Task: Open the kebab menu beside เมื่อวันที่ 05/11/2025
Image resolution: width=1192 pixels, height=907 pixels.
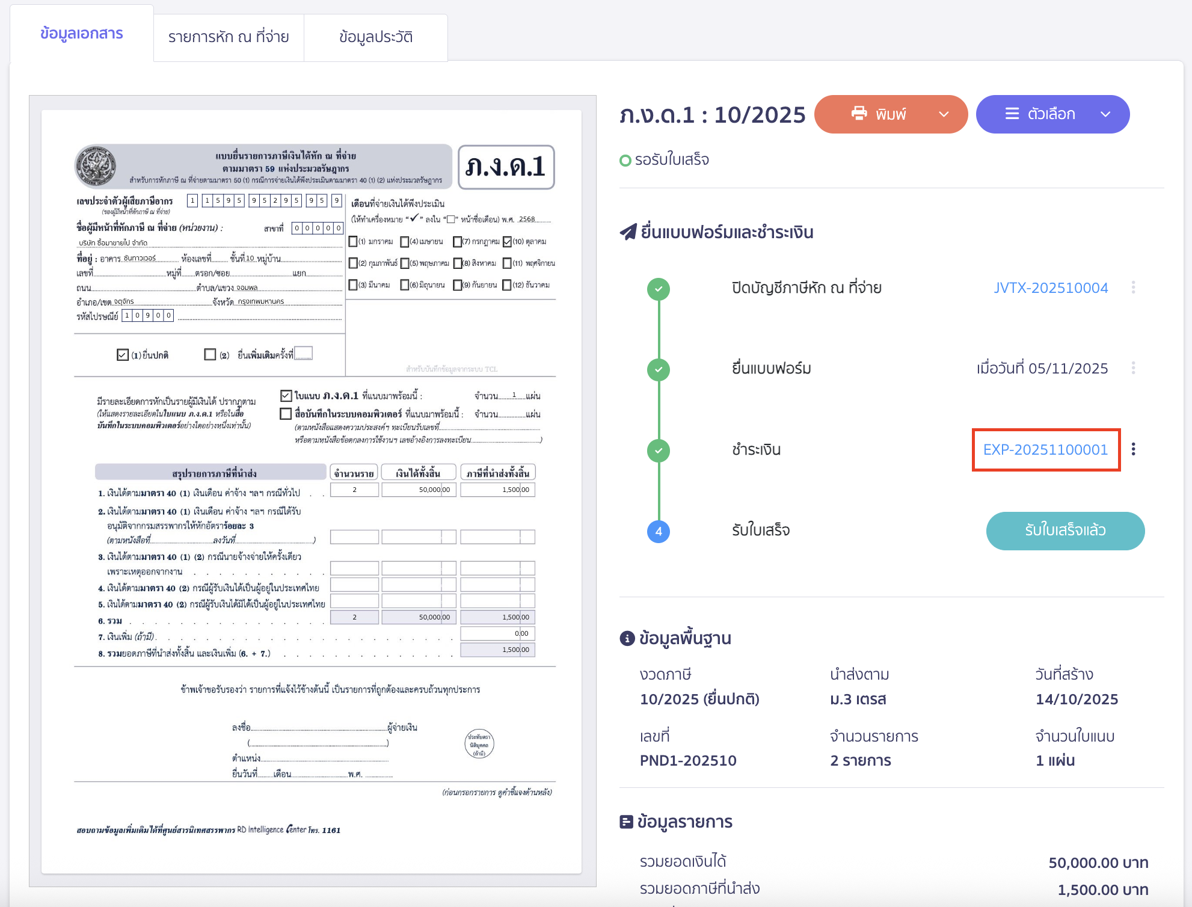Action: pyautogui.click(x=1134, y=367)
